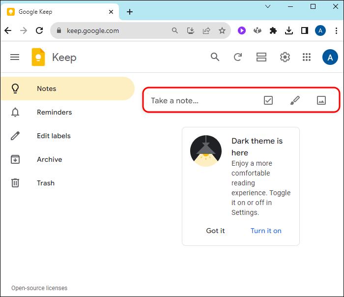Click the Keep title text
Screen dimensions: 344x297
(x=64, y=58)
